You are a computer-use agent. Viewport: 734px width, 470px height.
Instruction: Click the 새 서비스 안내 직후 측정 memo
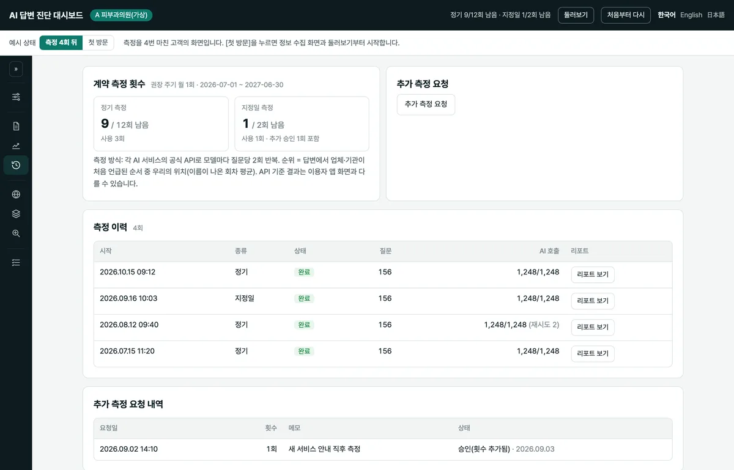pos(324,449)
